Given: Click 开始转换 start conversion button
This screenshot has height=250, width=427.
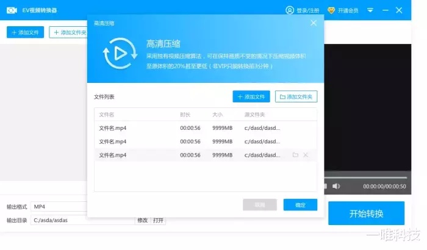Looking at the screenshot, I should (x=366, y=213).
